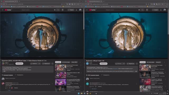Click comment input field in left window
The width and height of the screenshot is (169, 95).
29,78
